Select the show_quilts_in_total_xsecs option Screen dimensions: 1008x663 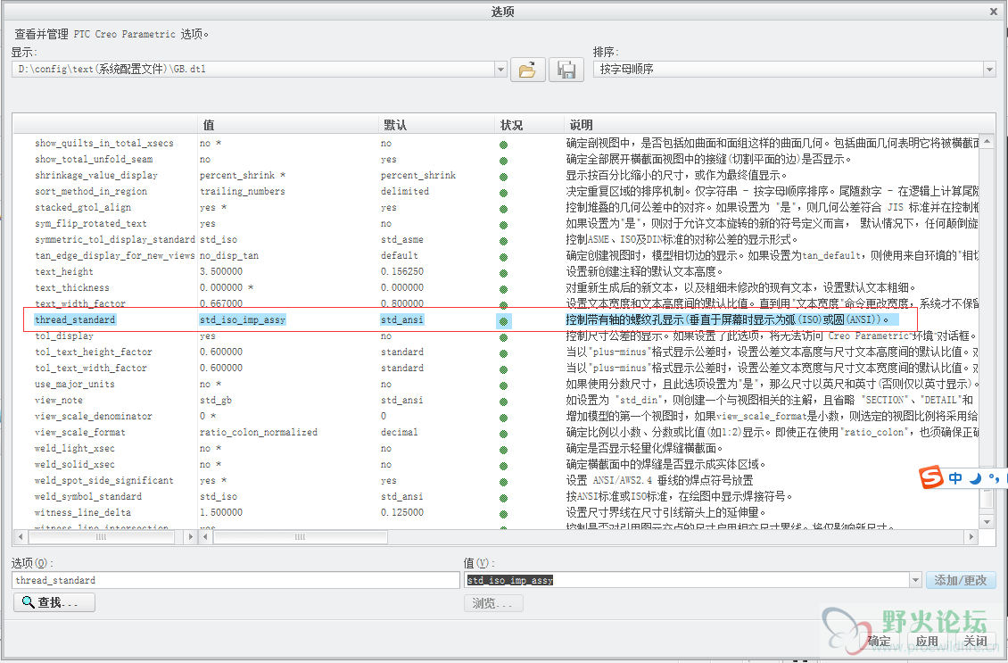point(103,143)
